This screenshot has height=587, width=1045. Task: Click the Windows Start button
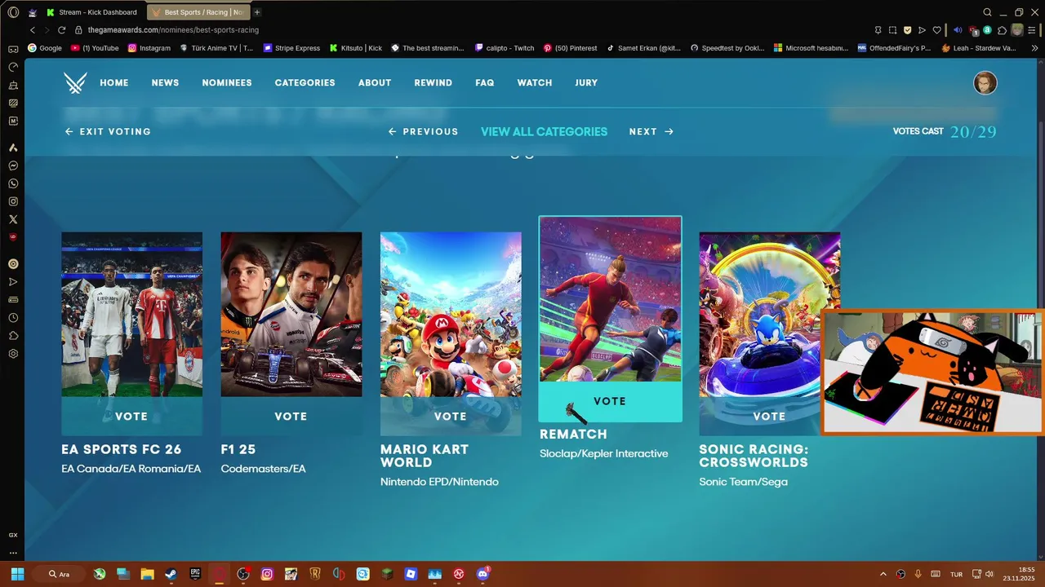click(17, 574)
